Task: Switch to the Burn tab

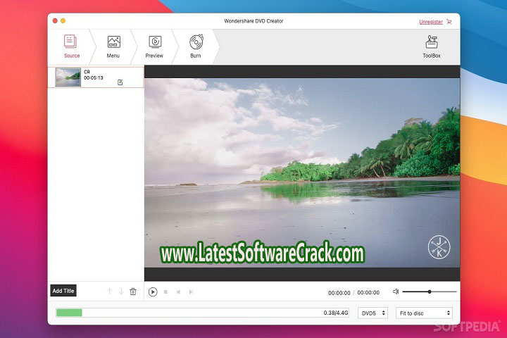Action: 195,46
